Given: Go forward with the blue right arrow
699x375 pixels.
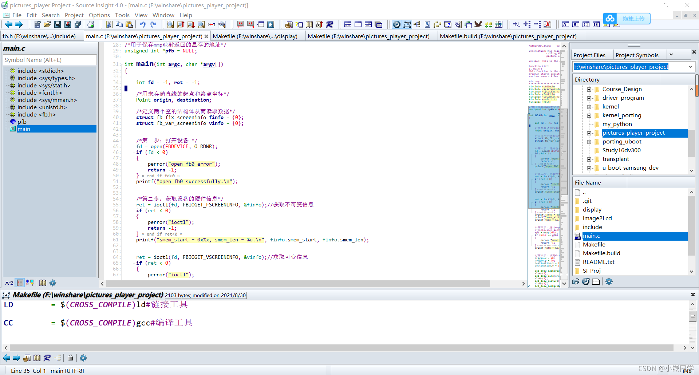Looking at the screenshot, I should (19, 24).
